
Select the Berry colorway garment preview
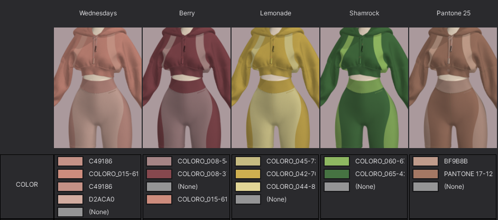point(187,88)
